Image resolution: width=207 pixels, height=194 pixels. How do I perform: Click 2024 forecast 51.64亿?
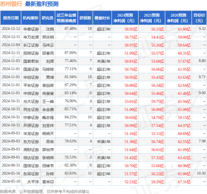pyautogui.click(x=131, y=150)
